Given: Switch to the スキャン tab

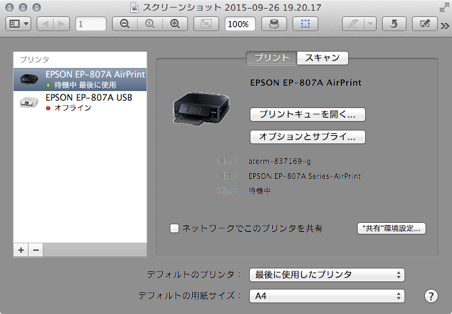Looking at the screenshot, I should (x=322, y=58).
